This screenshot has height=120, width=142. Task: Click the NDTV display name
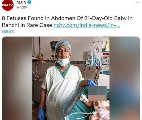coord(22,2)
